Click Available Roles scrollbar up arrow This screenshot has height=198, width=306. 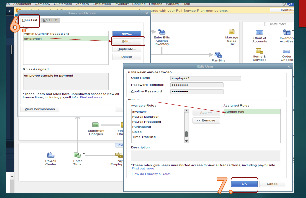click(187, 111)
